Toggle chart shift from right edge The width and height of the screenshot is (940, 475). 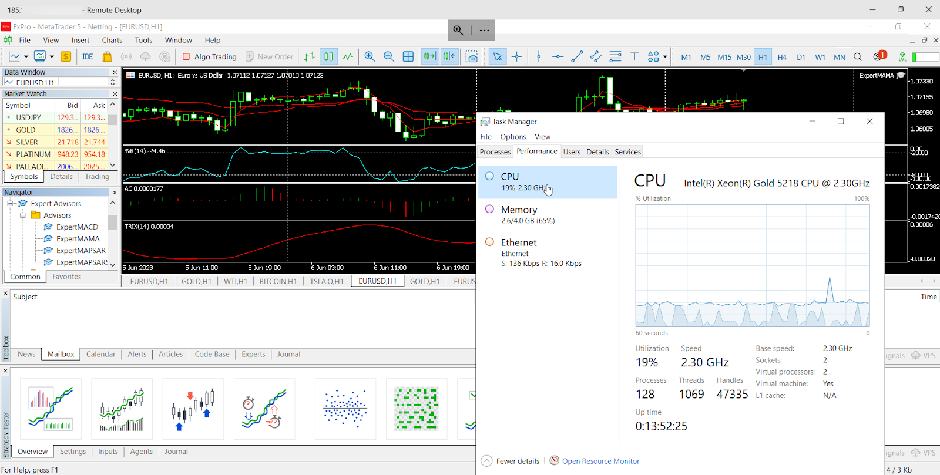[449, 57]
